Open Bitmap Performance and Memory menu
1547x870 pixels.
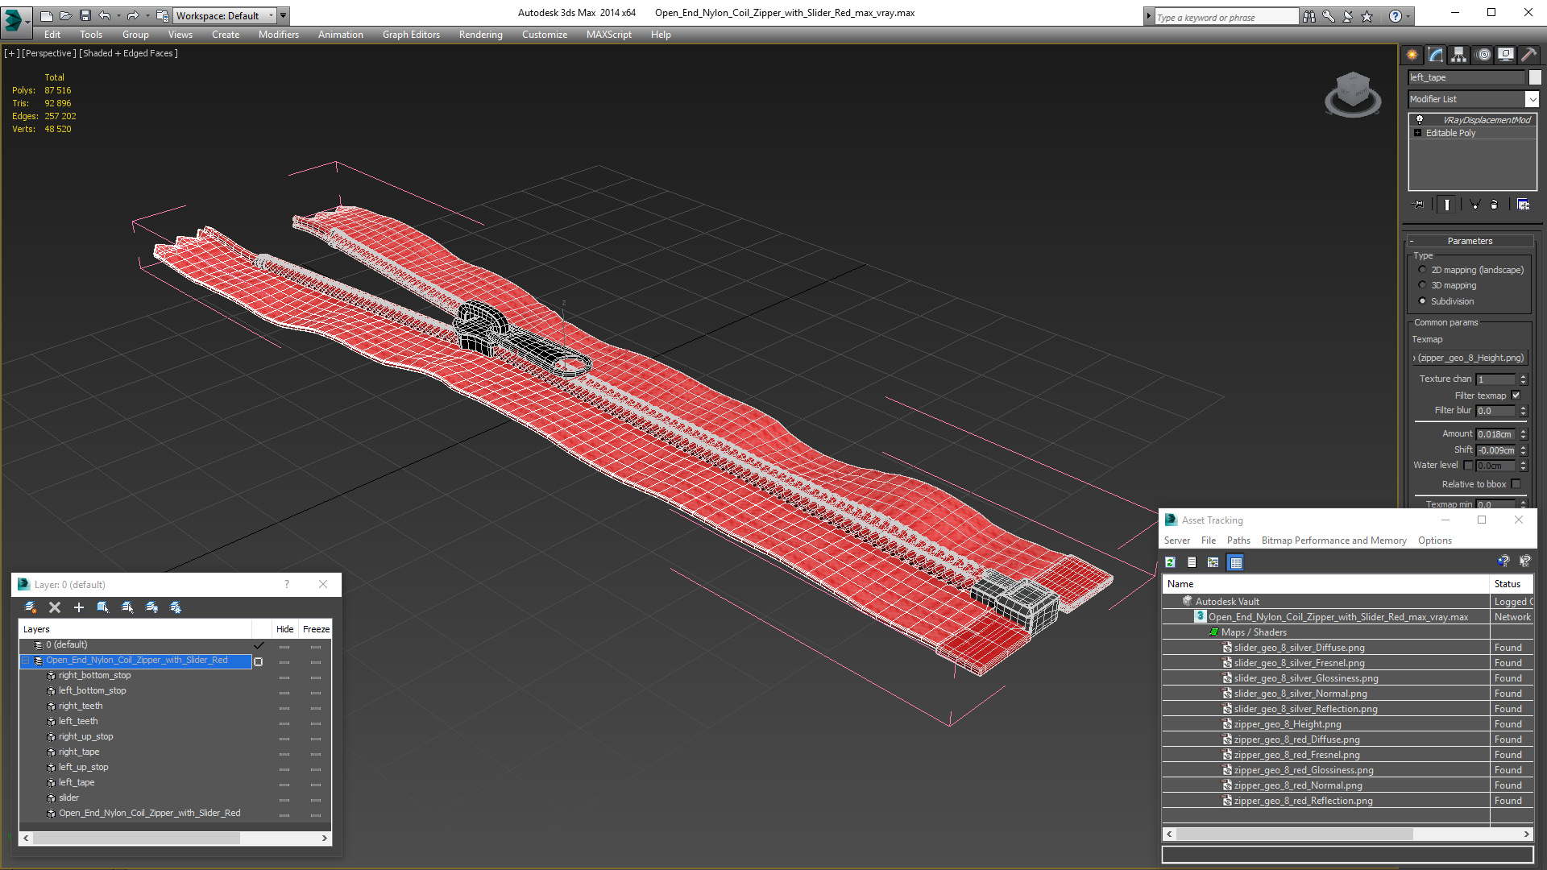point(1333,541)
